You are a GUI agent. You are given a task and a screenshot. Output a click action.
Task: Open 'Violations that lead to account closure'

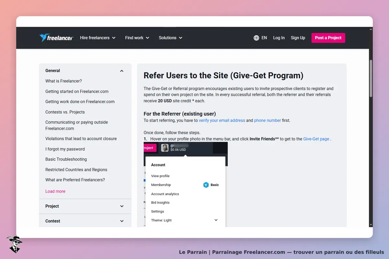pyautogui.click(x=81, y=139)
